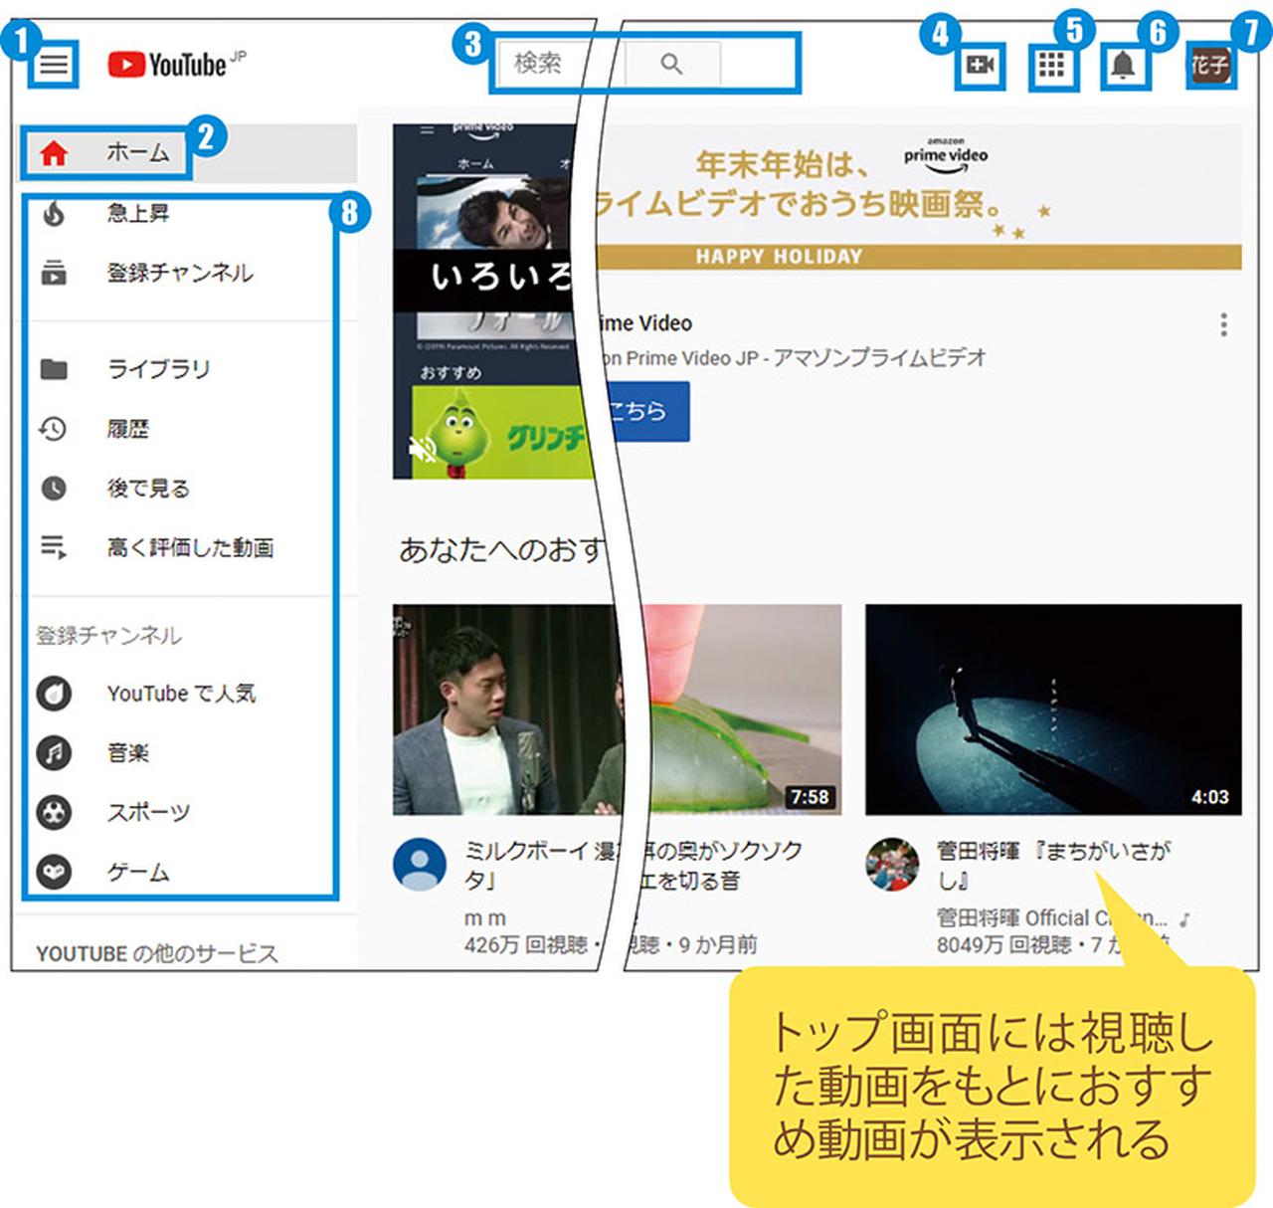
Task: Click the YOUTUBE の他のサービス heading
Action: [157, 953]
